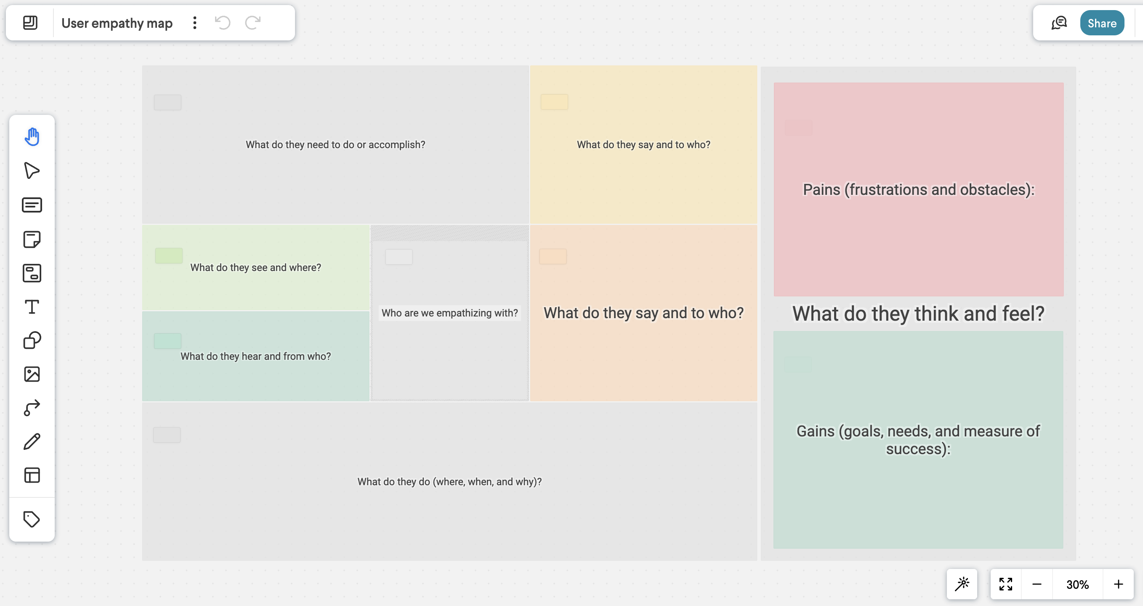Click the Share button

click(x=1102, y=23)
